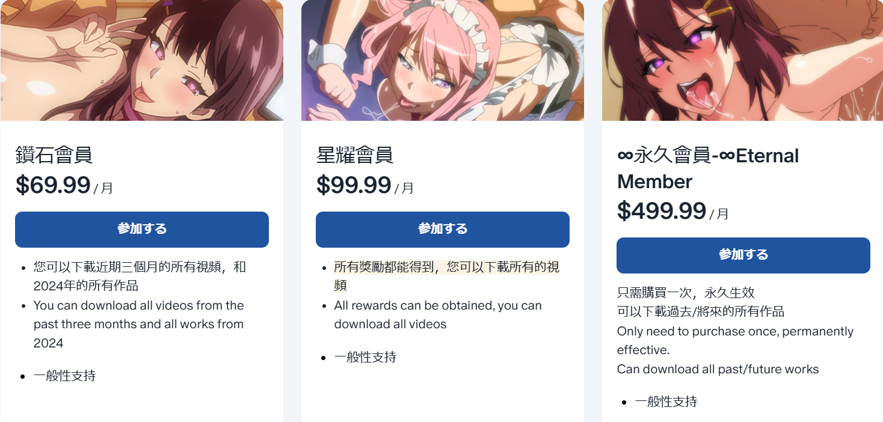Screen dimensions: 883x422
Task: Click the $69.99 monthly price
Action: pos(53,185)
